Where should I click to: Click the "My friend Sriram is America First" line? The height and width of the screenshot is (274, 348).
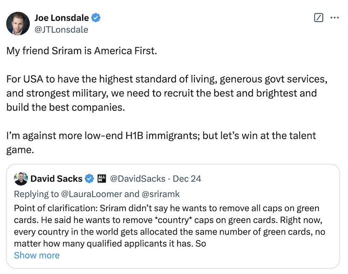82,51
